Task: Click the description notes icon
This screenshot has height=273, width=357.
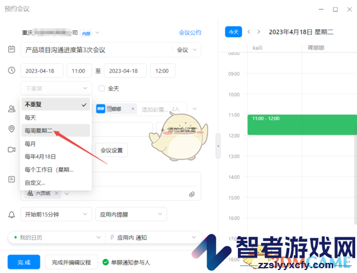Action: pyautogui.click(x=12, y=179)
